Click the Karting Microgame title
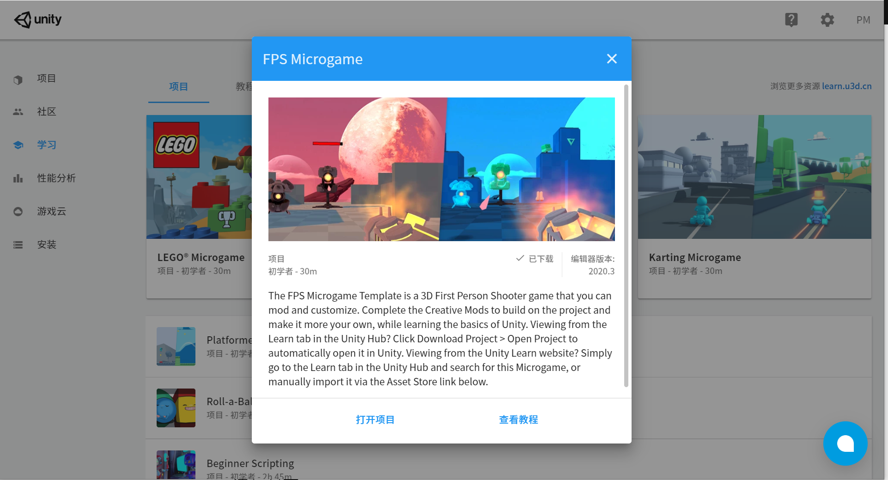Image resolution: width=888 pixels, height=480 pixels. [695, 257]
